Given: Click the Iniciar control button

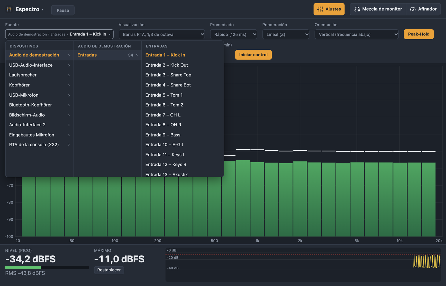Looking at the screenshot, I should coord(253,55).
